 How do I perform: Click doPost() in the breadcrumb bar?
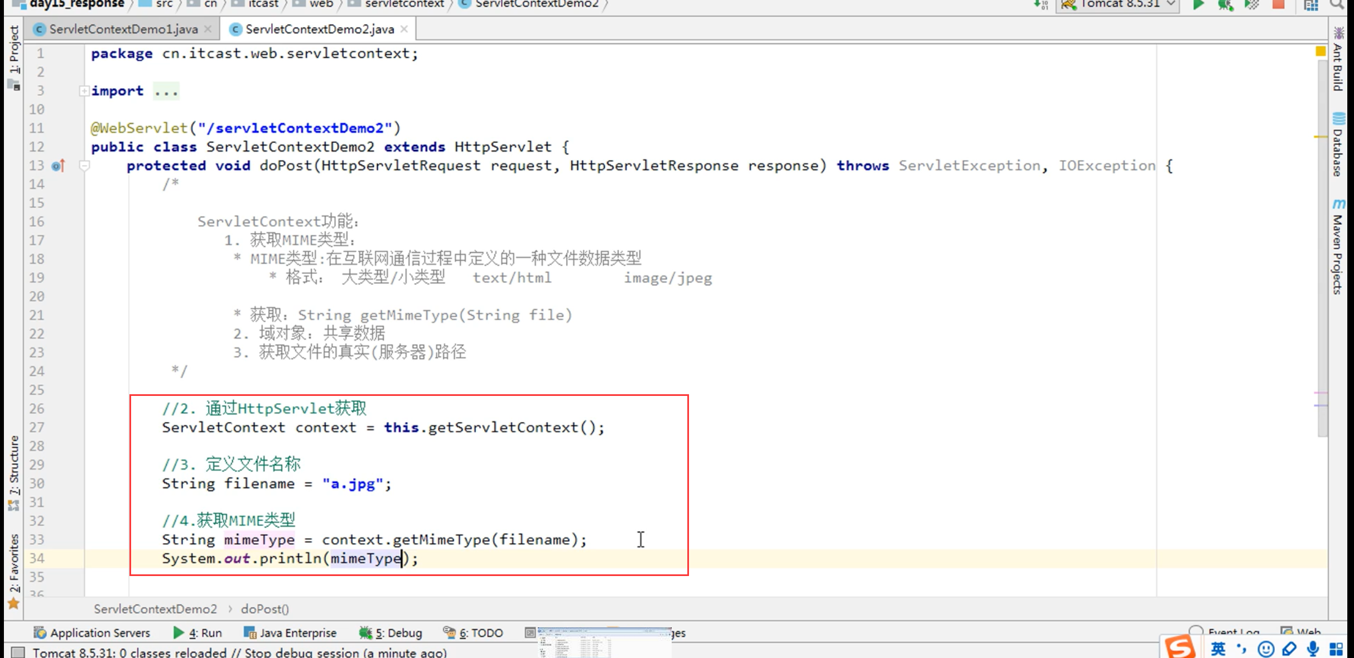coord(265,609)
